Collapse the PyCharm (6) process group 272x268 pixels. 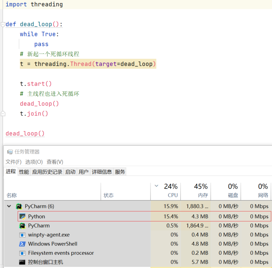pyautogui.click(x=9, y=206)
